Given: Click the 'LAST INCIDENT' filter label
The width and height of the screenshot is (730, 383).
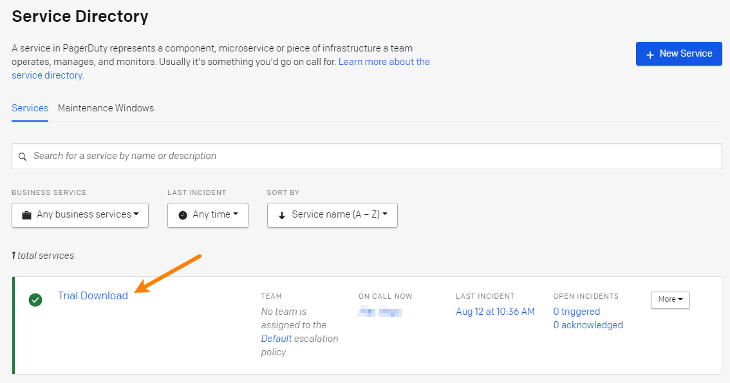Looking at the screenshot, I should tap(197, 192).
